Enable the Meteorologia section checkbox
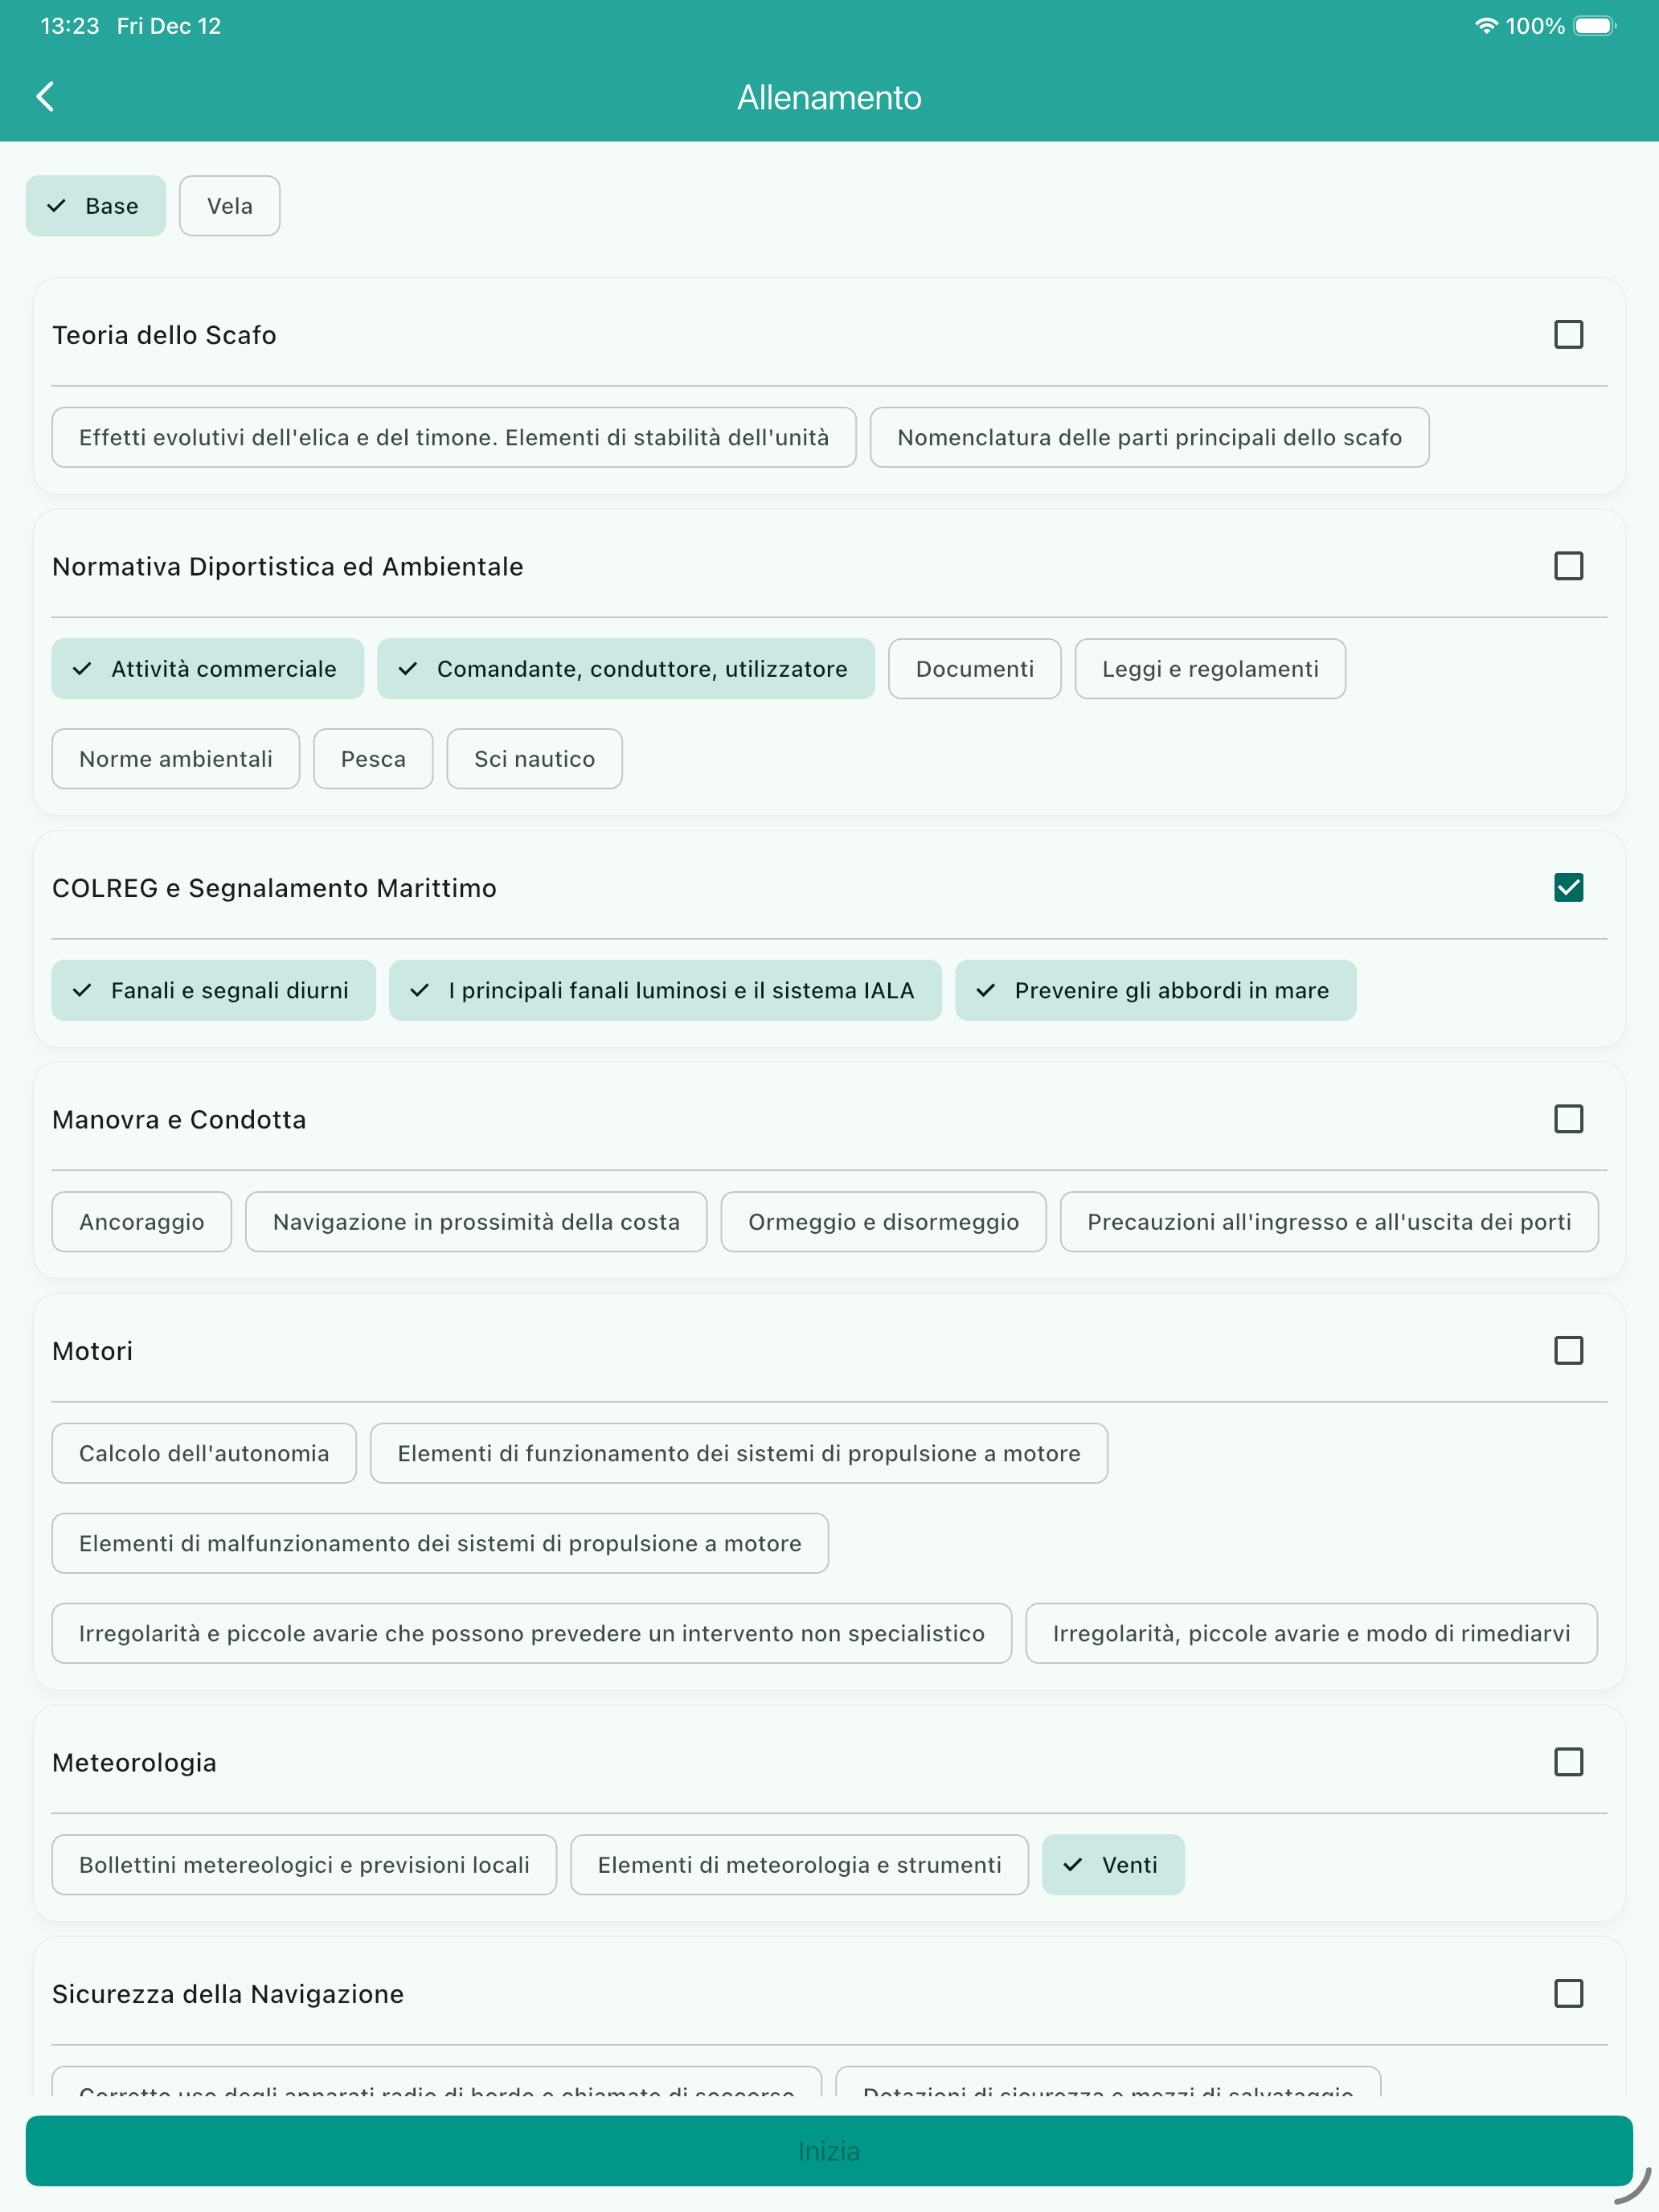 point(1568,1762)
